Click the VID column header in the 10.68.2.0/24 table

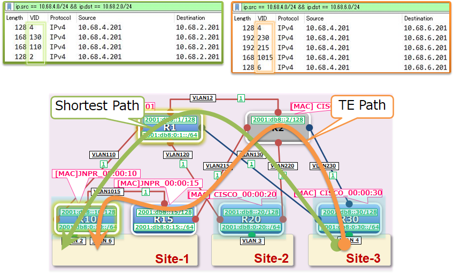(x=34, y=18)
